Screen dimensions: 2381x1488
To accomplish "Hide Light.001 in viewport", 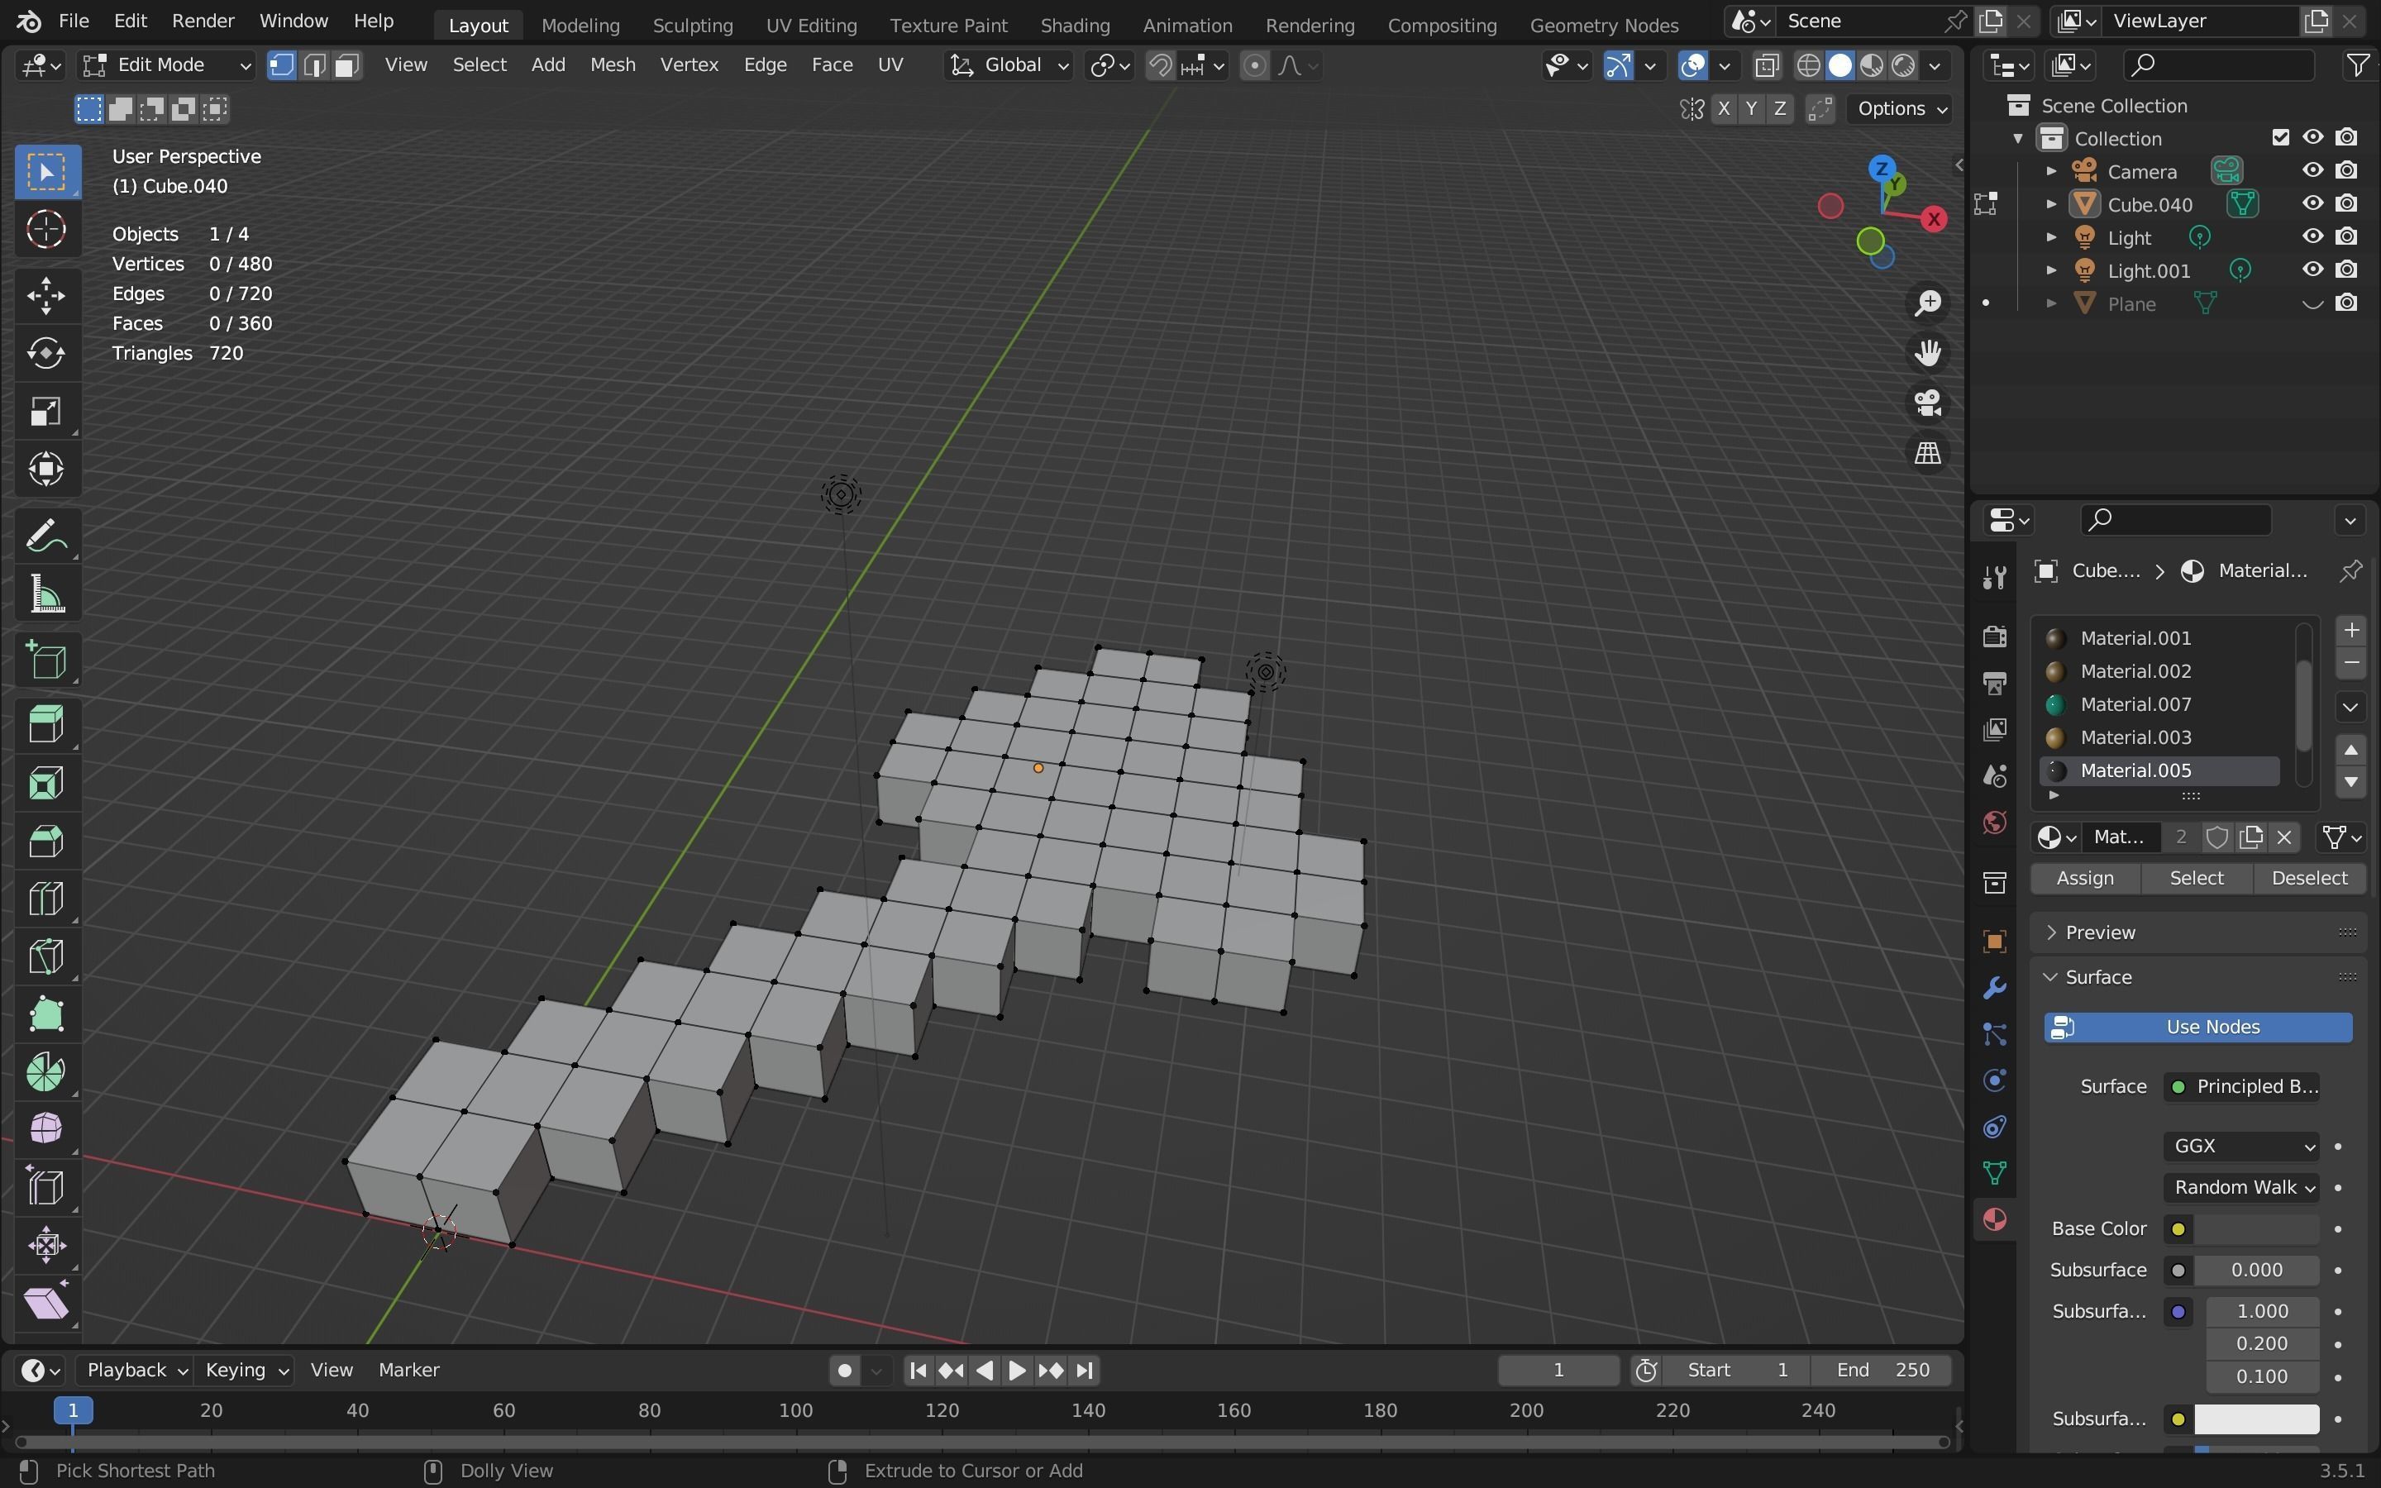I will pyautogui.click(x=2312, y=269).
